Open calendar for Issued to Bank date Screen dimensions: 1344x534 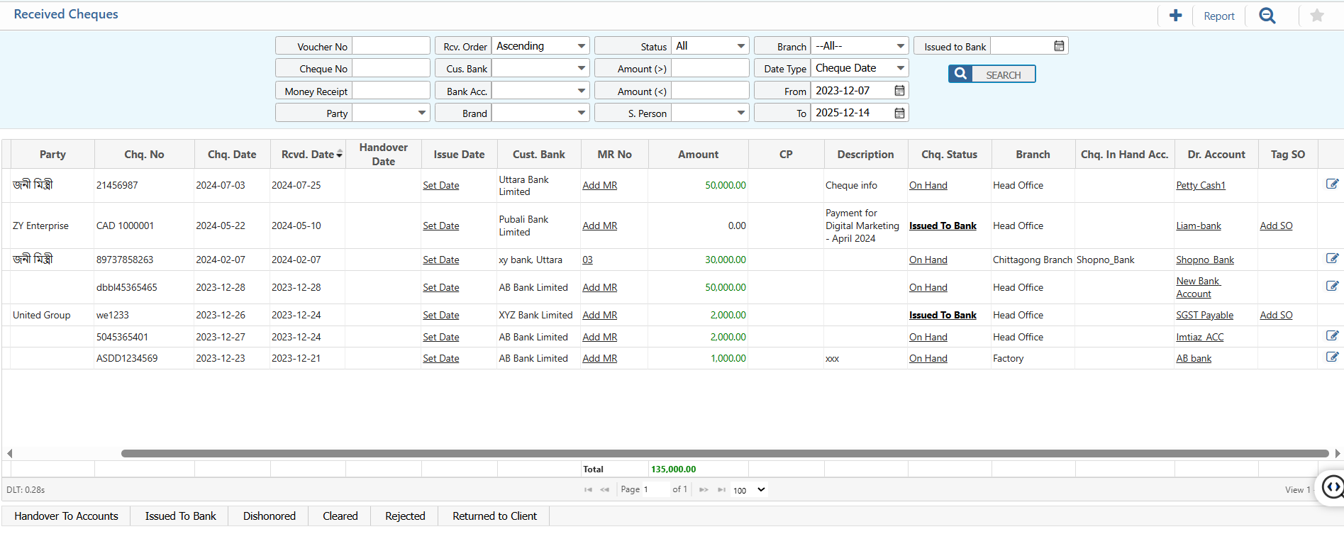(1059, 46)
